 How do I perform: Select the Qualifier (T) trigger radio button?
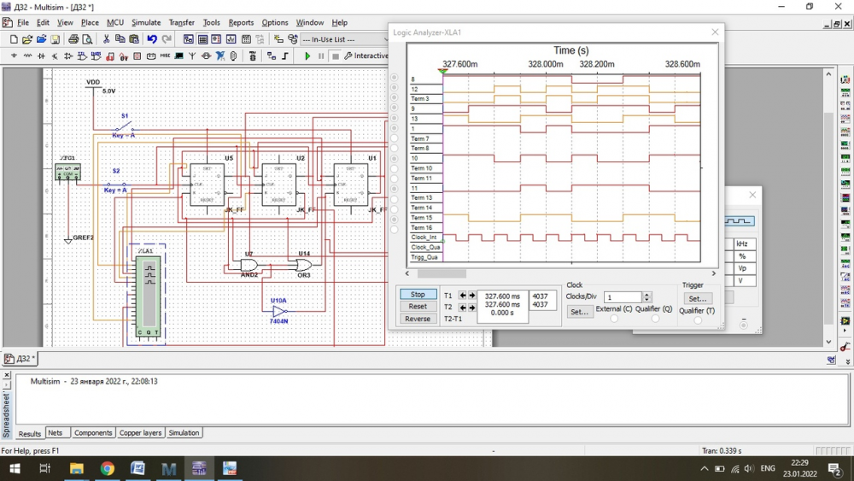[x=698, y=321]
